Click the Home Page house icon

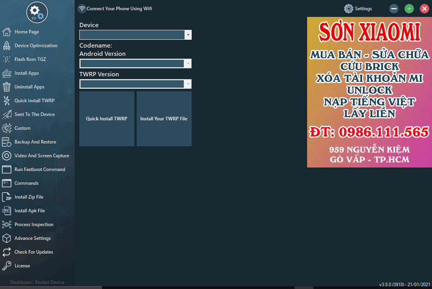[x=7, y=32]
